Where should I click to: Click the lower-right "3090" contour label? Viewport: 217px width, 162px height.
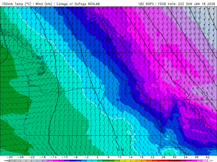[149, 100]
